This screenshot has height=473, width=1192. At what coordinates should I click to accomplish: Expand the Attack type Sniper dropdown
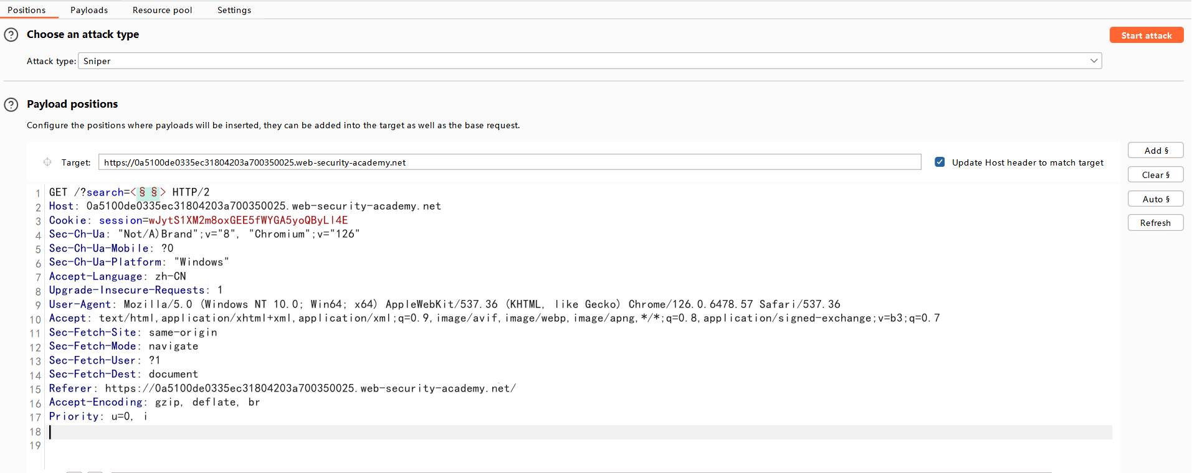(x=589, y=61)
